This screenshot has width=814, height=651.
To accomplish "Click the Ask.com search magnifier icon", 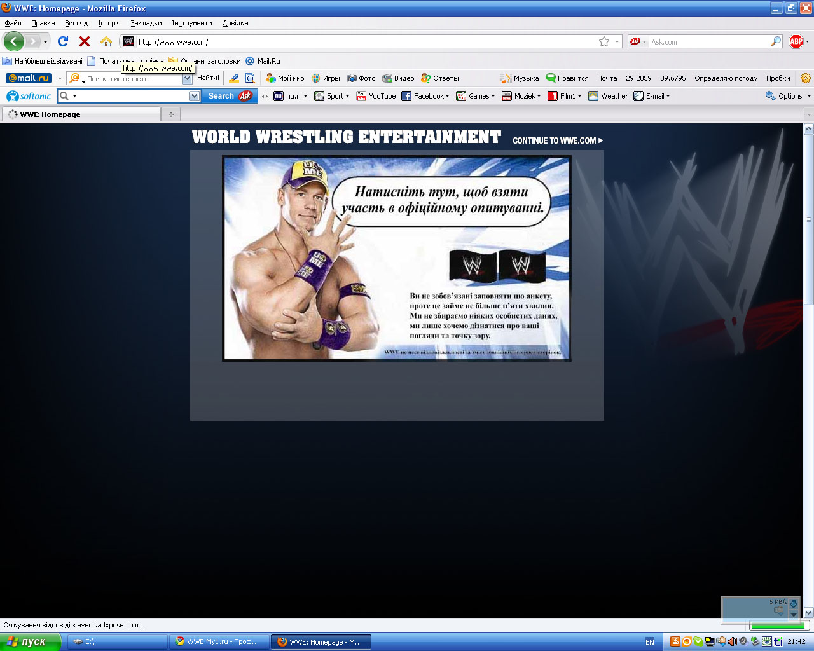I will (x=776, y=41).
